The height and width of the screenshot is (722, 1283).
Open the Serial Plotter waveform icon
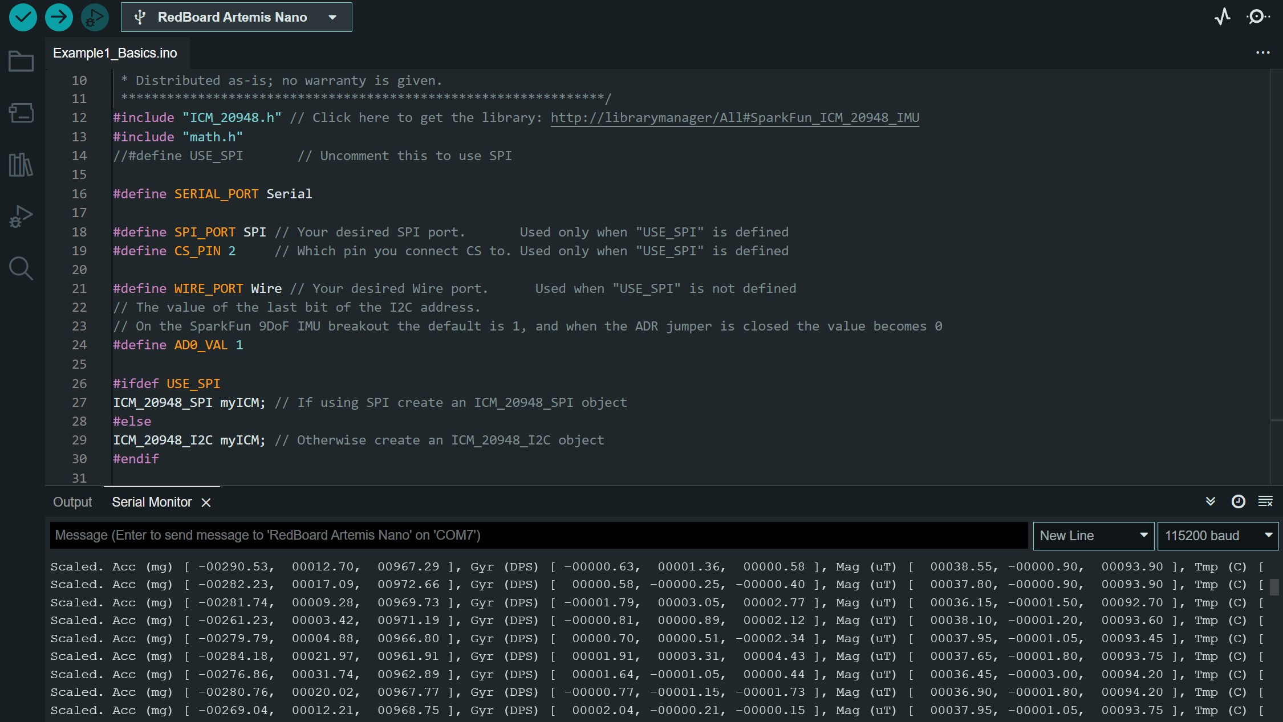pos(1222,17)
